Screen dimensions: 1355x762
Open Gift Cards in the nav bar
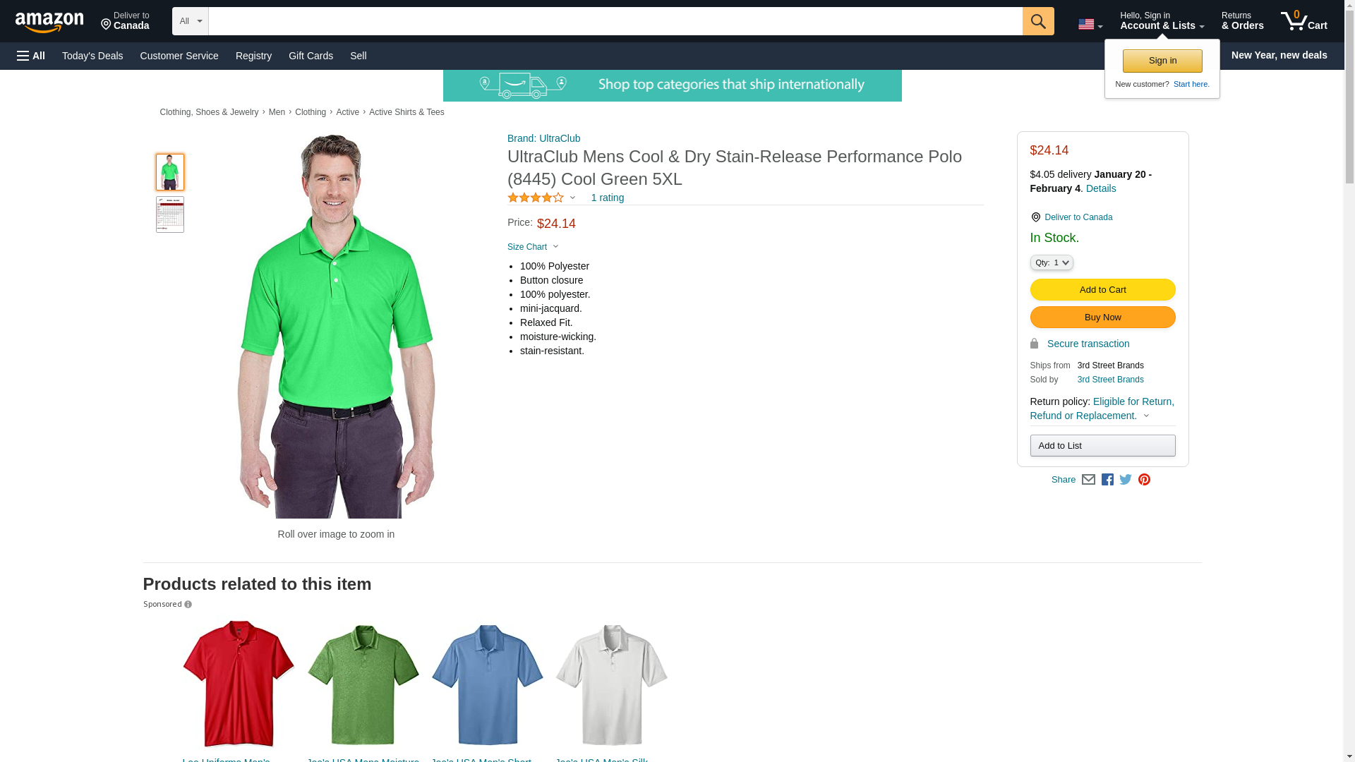click(x=311, y=56)
